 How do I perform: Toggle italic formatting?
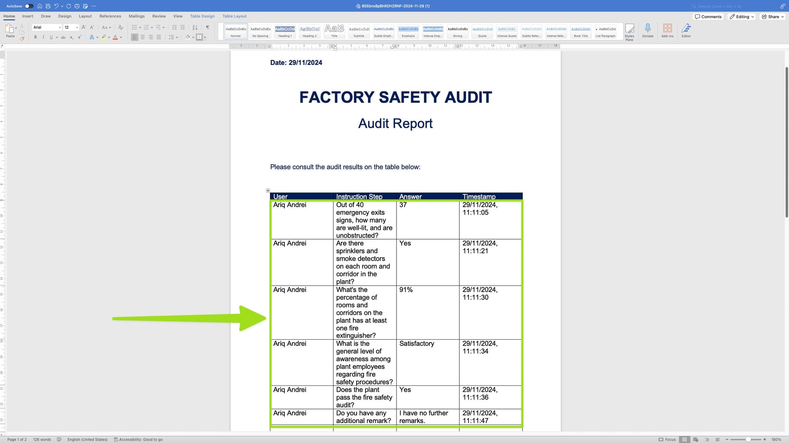coord(43,37)
